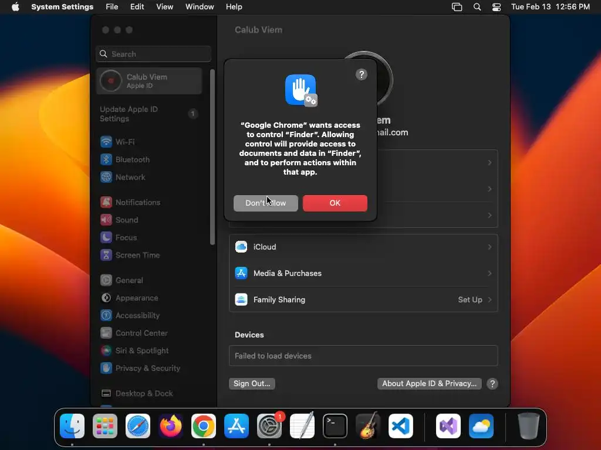Open Privacy & Security hand icon
601x450 pixels.
click(106, 368)
